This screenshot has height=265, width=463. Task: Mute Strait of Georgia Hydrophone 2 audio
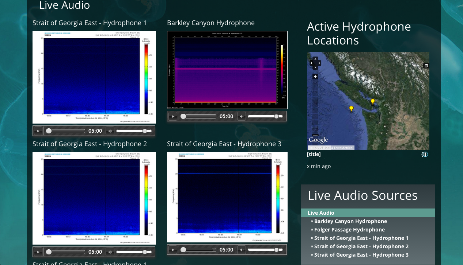110,252
